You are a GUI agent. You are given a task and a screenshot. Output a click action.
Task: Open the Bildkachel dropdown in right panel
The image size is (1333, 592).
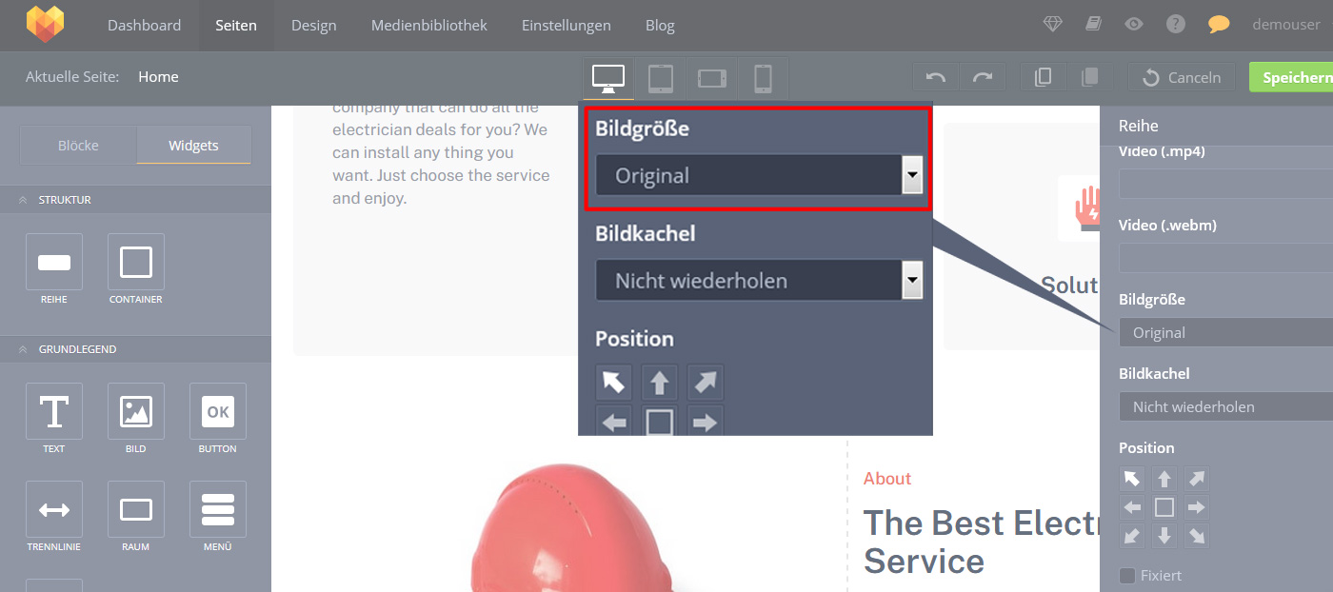pyautogui.click(x=1225, y=407)
